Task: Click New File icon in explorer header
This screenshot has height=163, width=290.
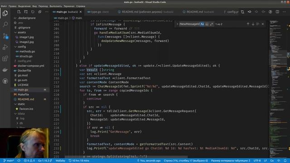Action: tap(19, 12)
